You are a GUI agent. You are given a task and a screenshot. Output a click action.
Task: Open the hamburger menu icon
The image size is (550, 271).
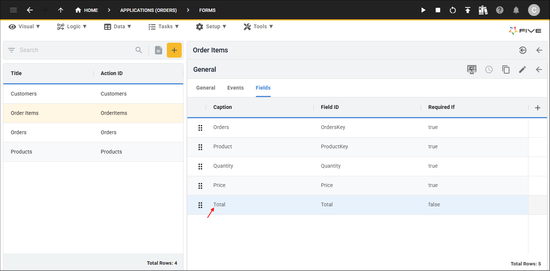tap(13, 10)
